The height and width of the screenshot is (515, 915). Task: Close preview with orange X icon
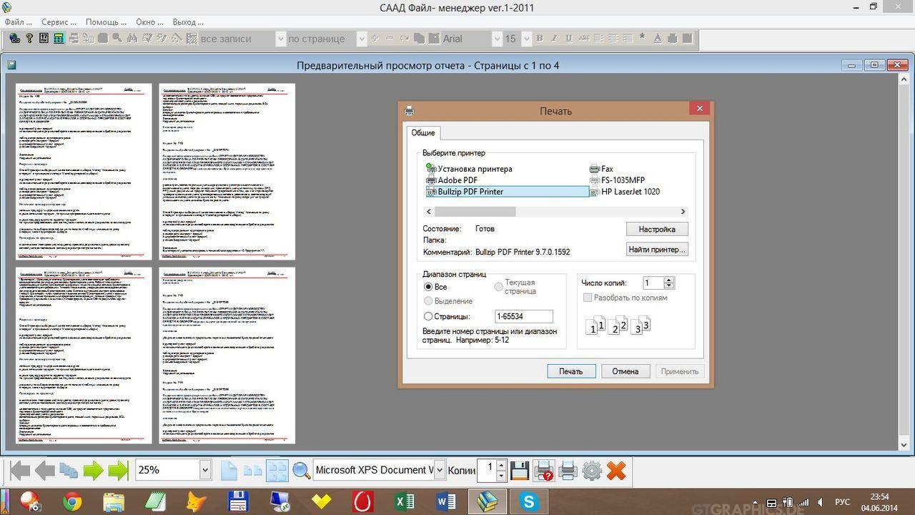(x=615, y=470)
